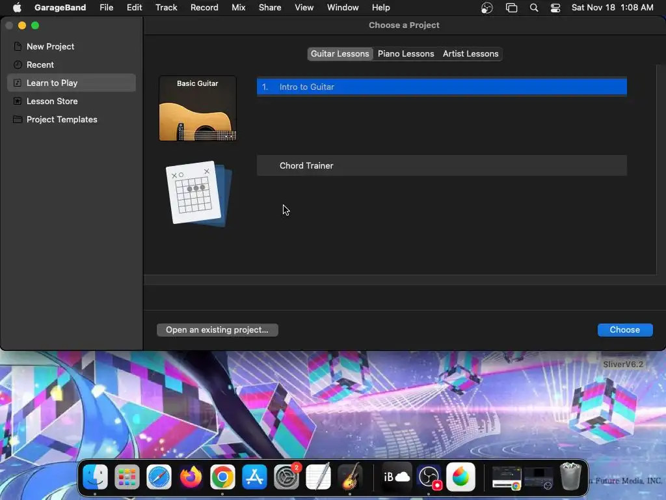Image resolution: width=666 pixels, height=500 pixels.
Task: Open the Edit menu
Action: click(x=134, y=8)
